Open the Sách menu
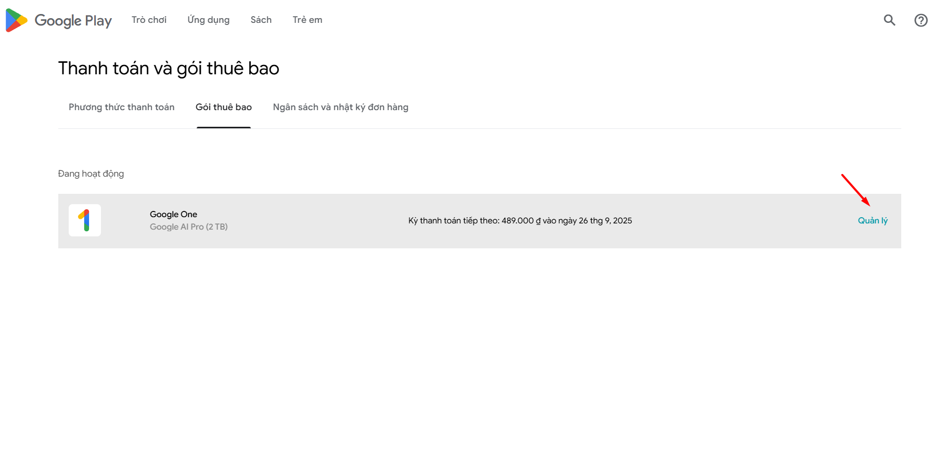This screenshot has height=465, width=933. pos(261,20)
